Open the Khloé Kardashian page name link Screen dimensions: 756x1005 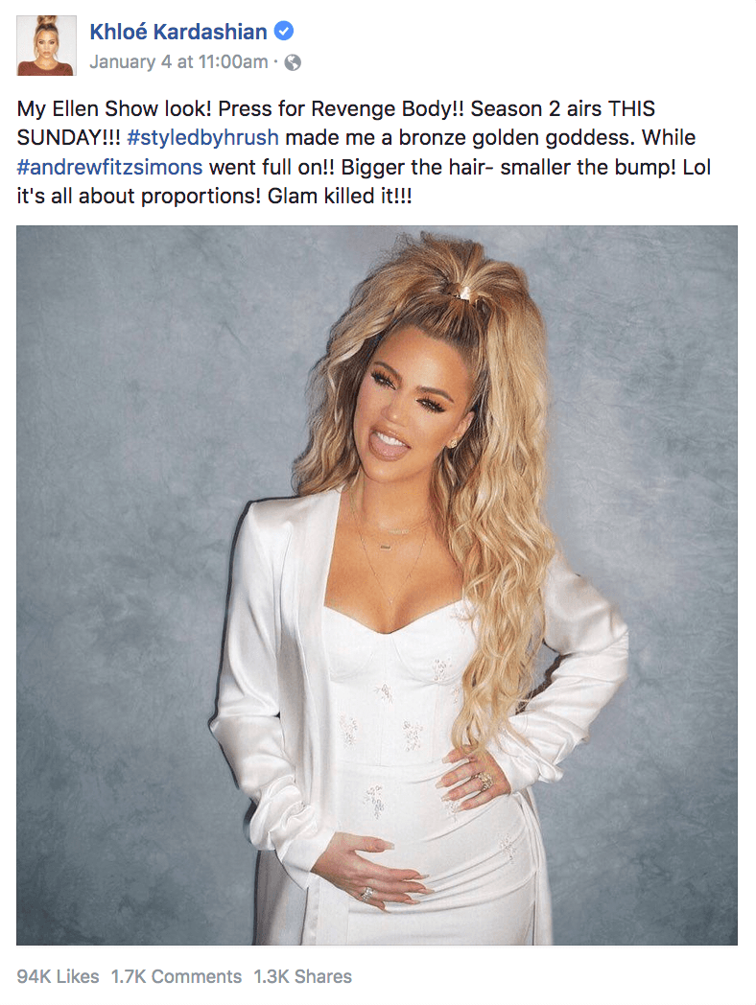click(x=178, y=32)
